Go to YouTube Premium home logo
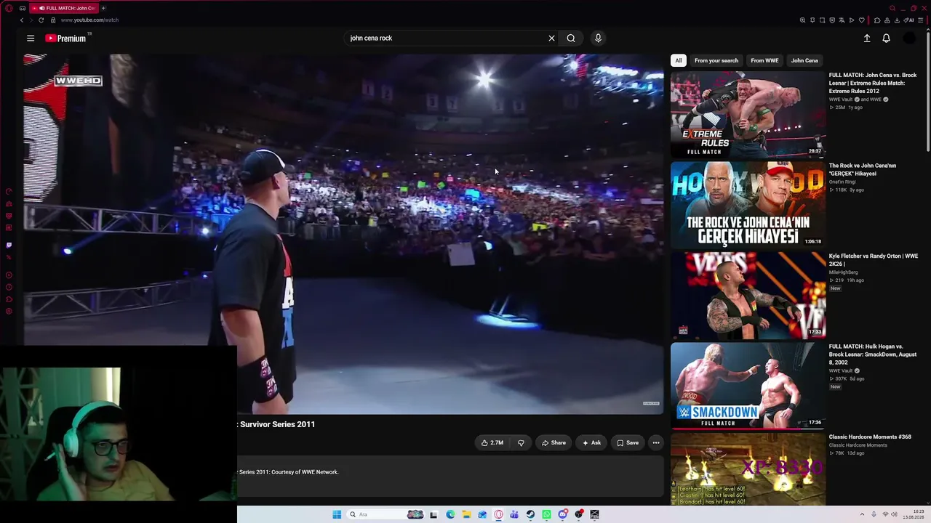The image size is (931, 523). click(x=66, y=38)
